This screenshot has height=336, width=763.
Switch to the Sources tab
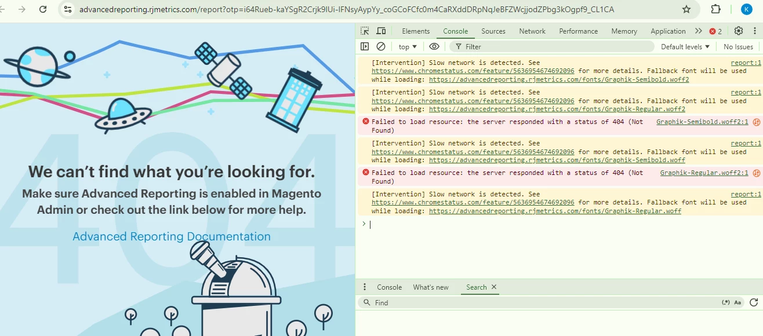coord(493,31)
